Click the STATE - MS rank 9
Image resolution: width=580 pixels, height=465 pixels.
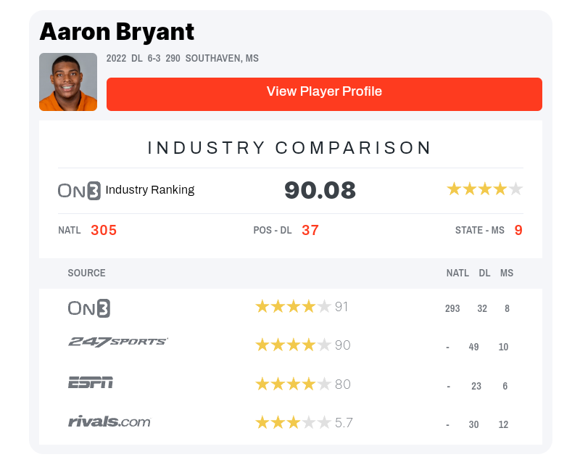(518, 231)
